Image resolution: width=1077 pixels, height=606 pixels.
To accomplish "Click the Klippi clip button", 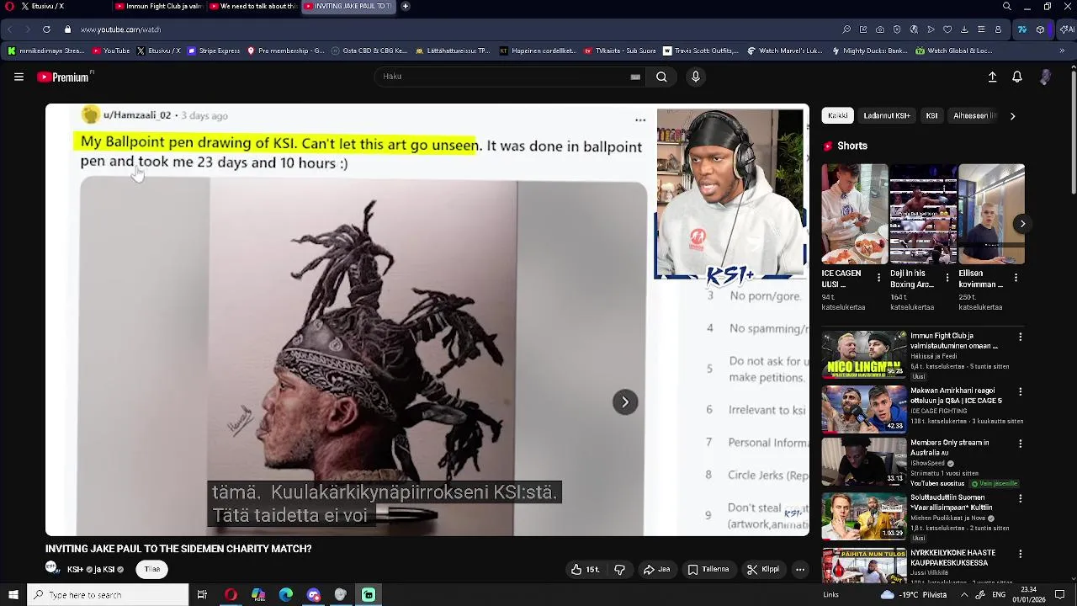I will (763, 570).
